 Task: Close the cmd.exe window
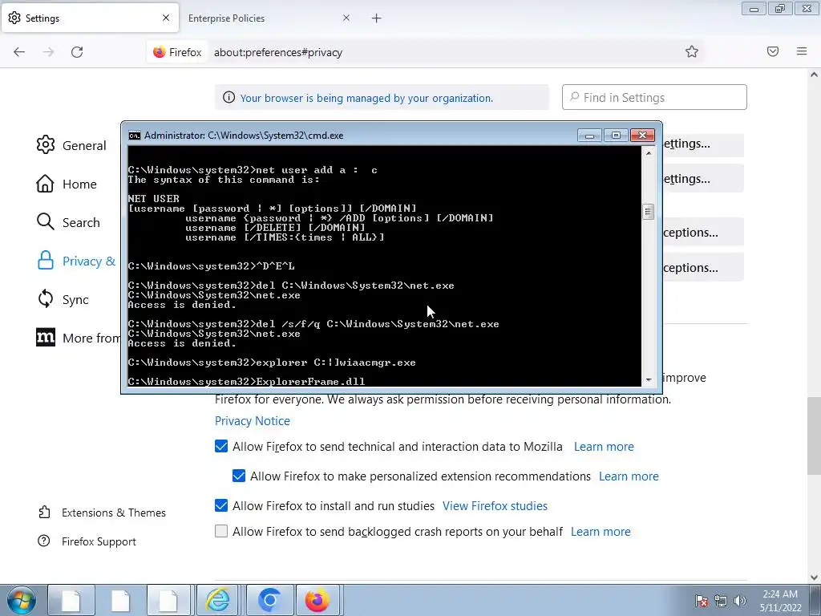(x=642, y=136)
